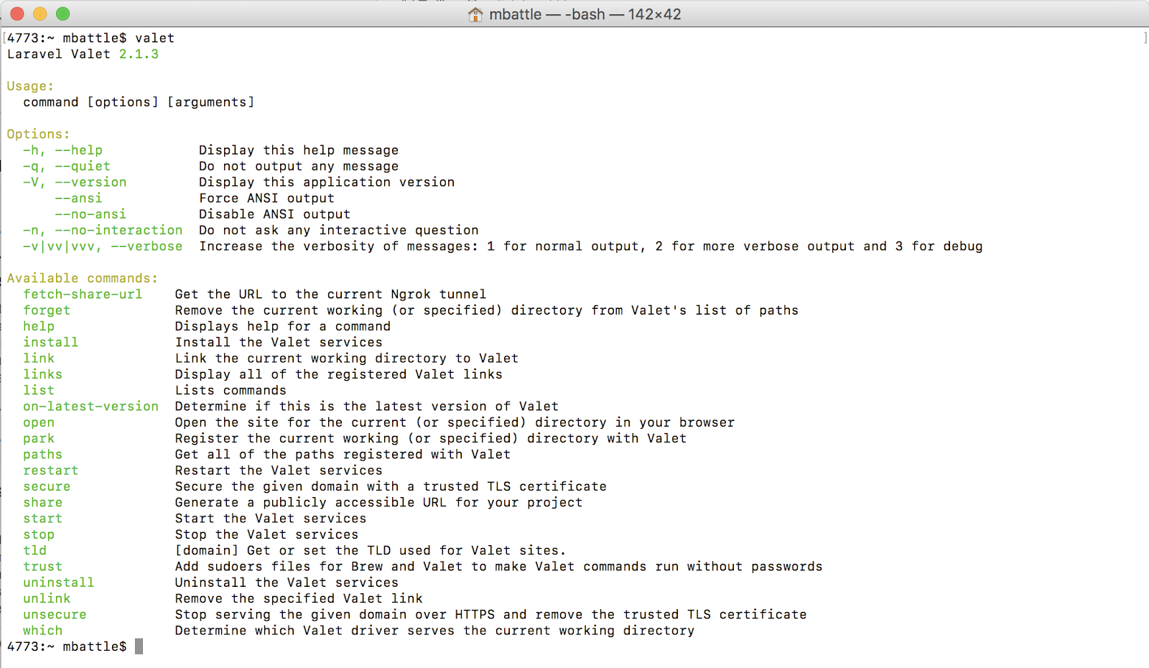Click the red close window button
The image size is (1149, 668).
tap(17, 14)
